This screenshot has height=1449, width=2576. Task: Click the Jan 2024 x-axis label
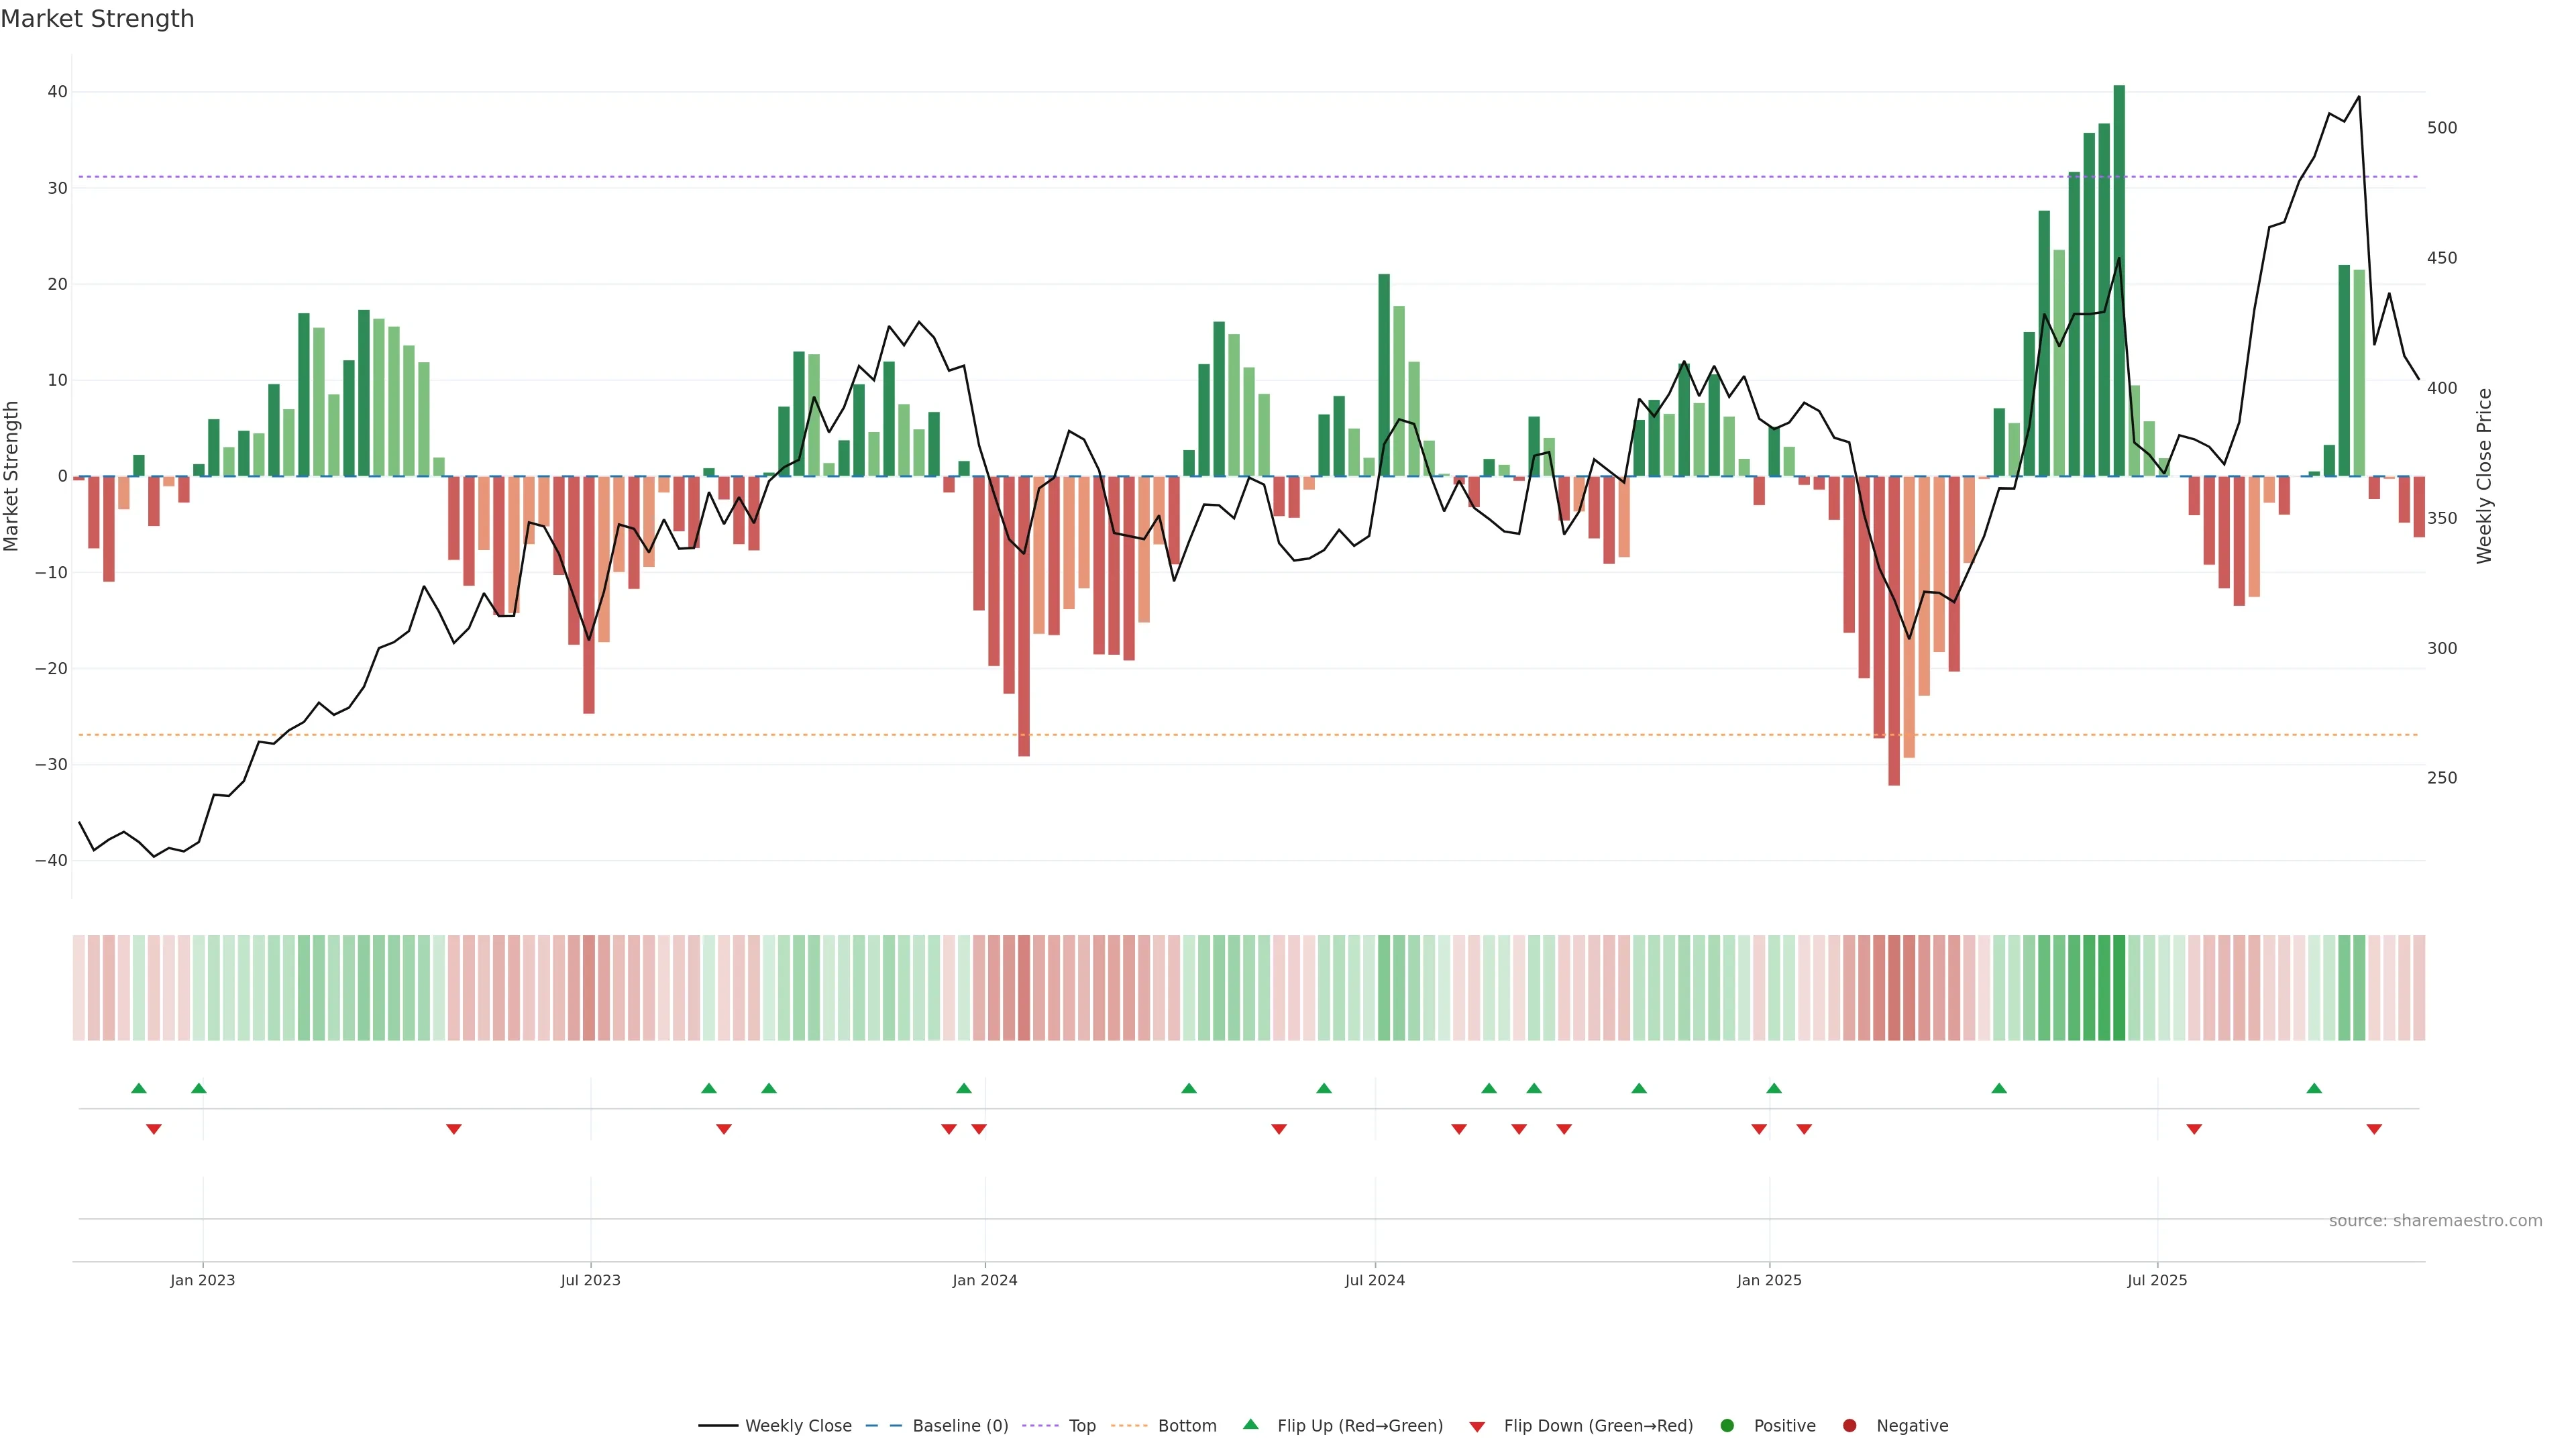(x=985, y=1280)
